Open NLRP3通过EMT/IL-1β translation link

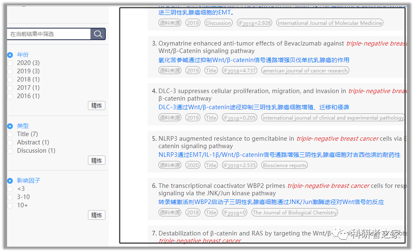point(279,155)
